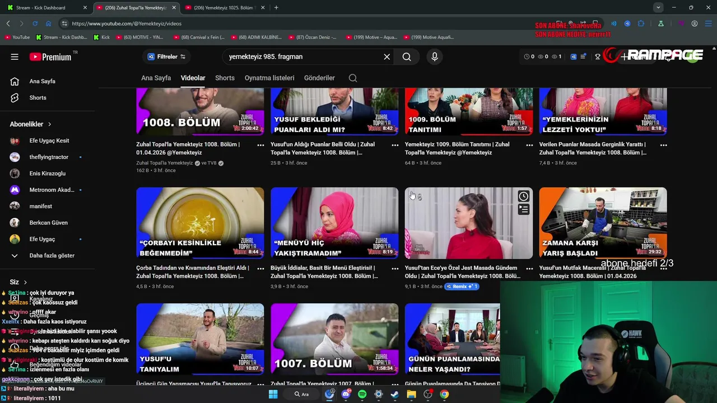Open the Oynatma listeleri tab
The image size is (717, 403).
click(269, 78)
